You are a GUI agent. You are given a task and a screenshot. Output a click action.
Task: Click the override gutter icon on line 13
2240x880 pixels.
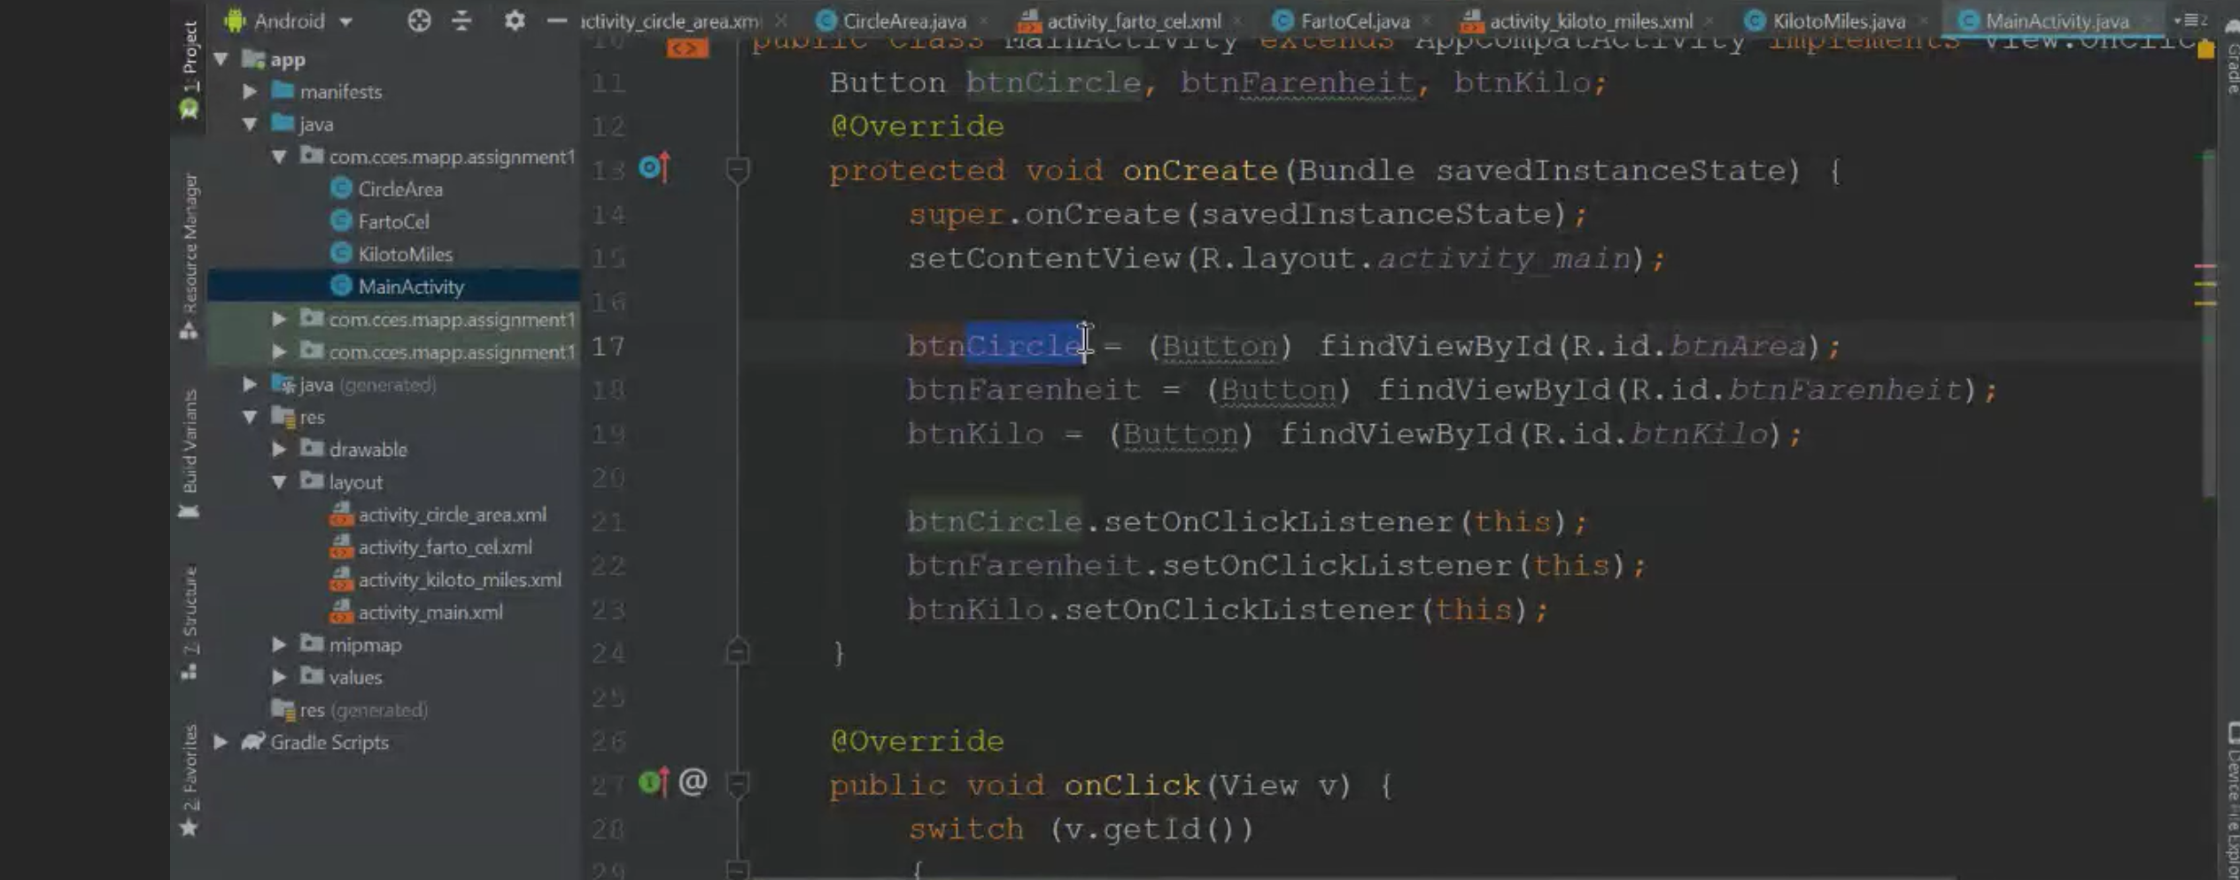655,169
